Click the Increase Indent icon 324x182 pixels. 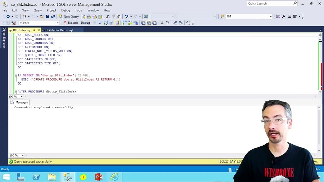pyautogui.click(x=180, y=23)
